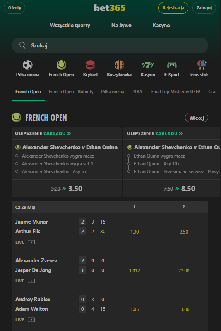This screenshot has width=221, height=331.
Task: Open the Piłka nożna football icon
Action: [x=27, y=65]
